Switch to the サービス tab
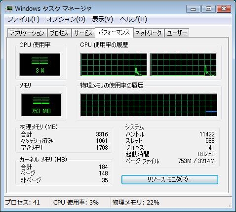The image size is (236, 212). pyautogui.click(x=83, y=33)
